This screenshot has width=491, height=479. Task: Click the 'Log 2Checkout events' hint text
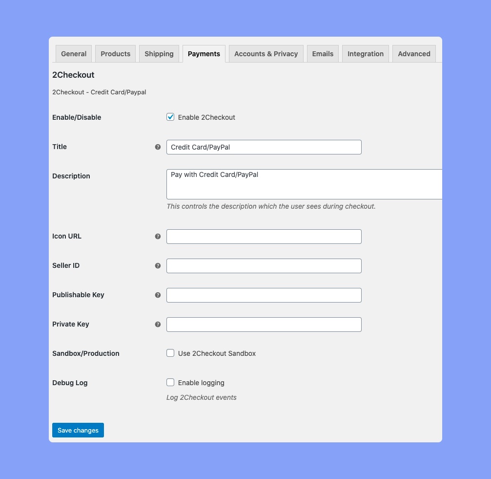point(202,397)
